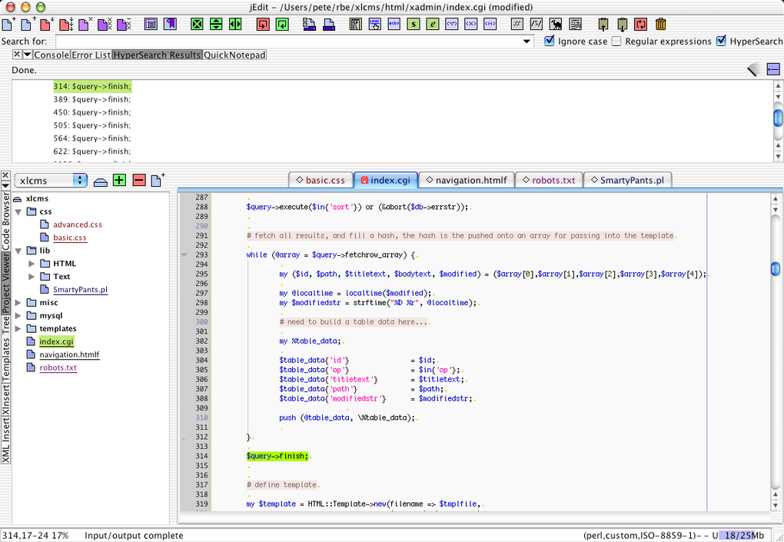Uncheck the HyperSearch checkbox
This screenshot has height=542, width=784.
coord(721,42)
